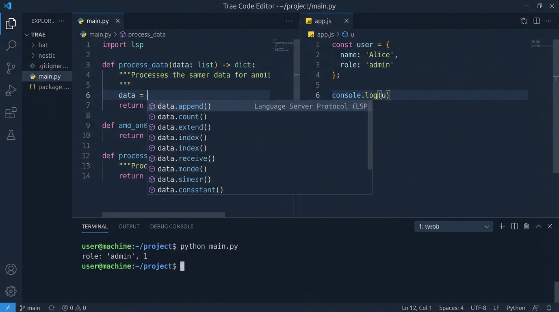Open the Search panel in the activity bar

11,45
